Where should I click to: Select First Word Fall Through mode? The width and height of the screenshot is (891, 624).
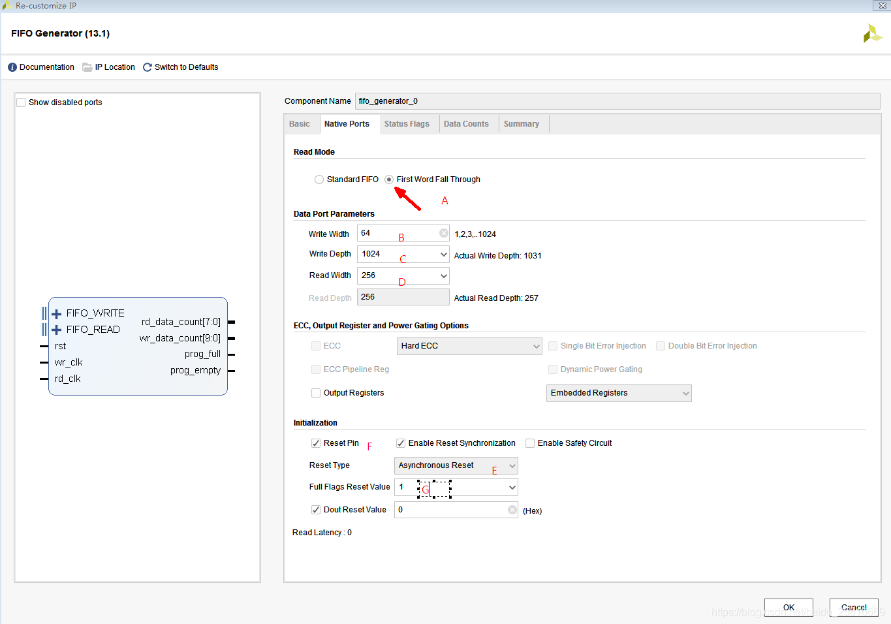[x=389, y=179]
